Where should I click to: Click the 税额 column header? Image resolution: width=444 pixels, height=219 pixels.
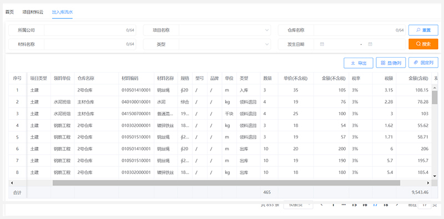pyautogui.click(x=389, y=78)
